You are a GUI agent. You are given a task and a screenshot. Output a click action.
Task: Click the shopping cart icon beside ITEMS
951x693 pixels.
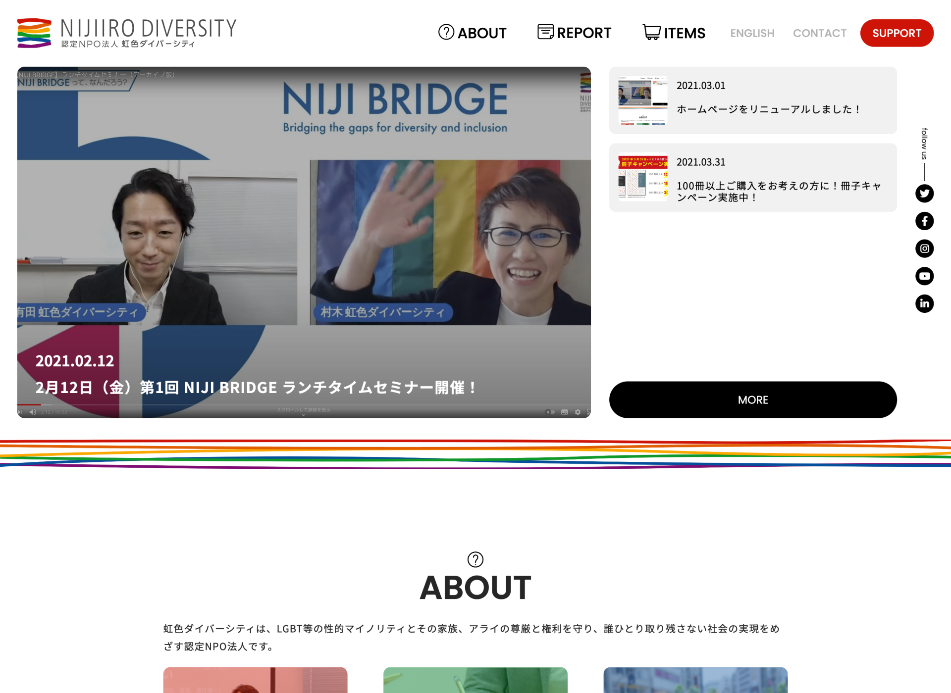[x=651, y=32]
